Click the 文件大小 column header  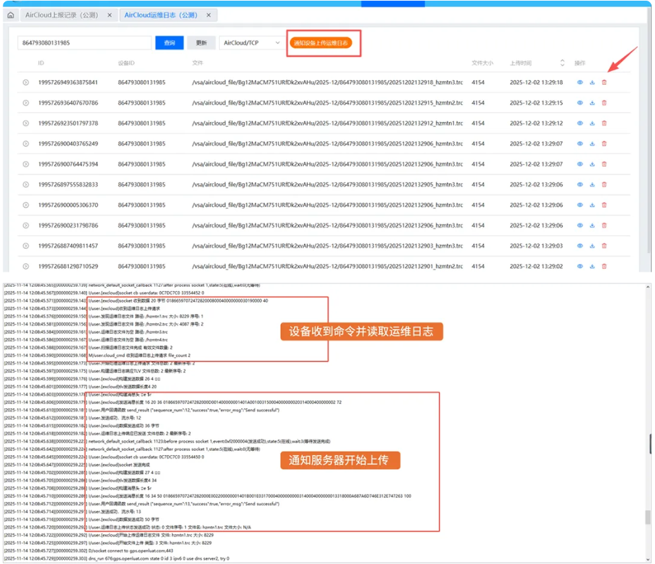(x=483, y=63)
